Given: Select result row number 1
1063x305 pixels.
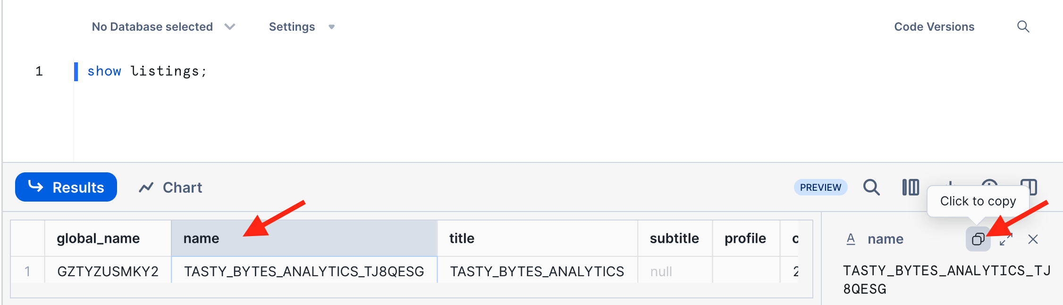Looking at the screenshot, I should click(27, 271).
